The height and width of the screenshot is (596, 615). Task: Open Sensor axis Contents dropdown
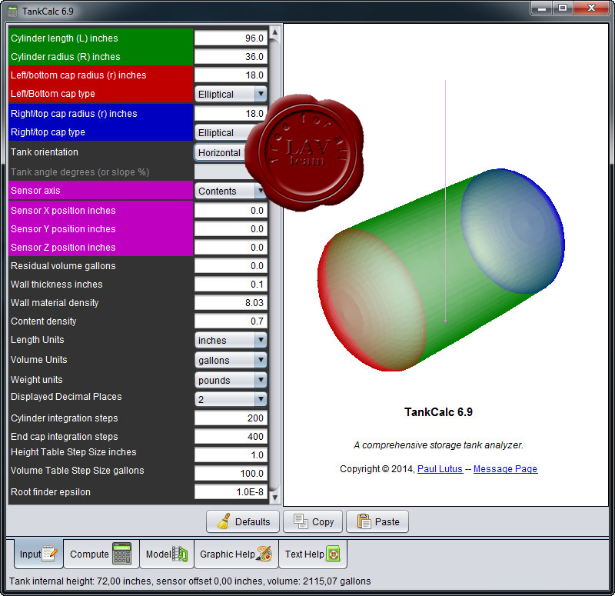coord(230,191)
